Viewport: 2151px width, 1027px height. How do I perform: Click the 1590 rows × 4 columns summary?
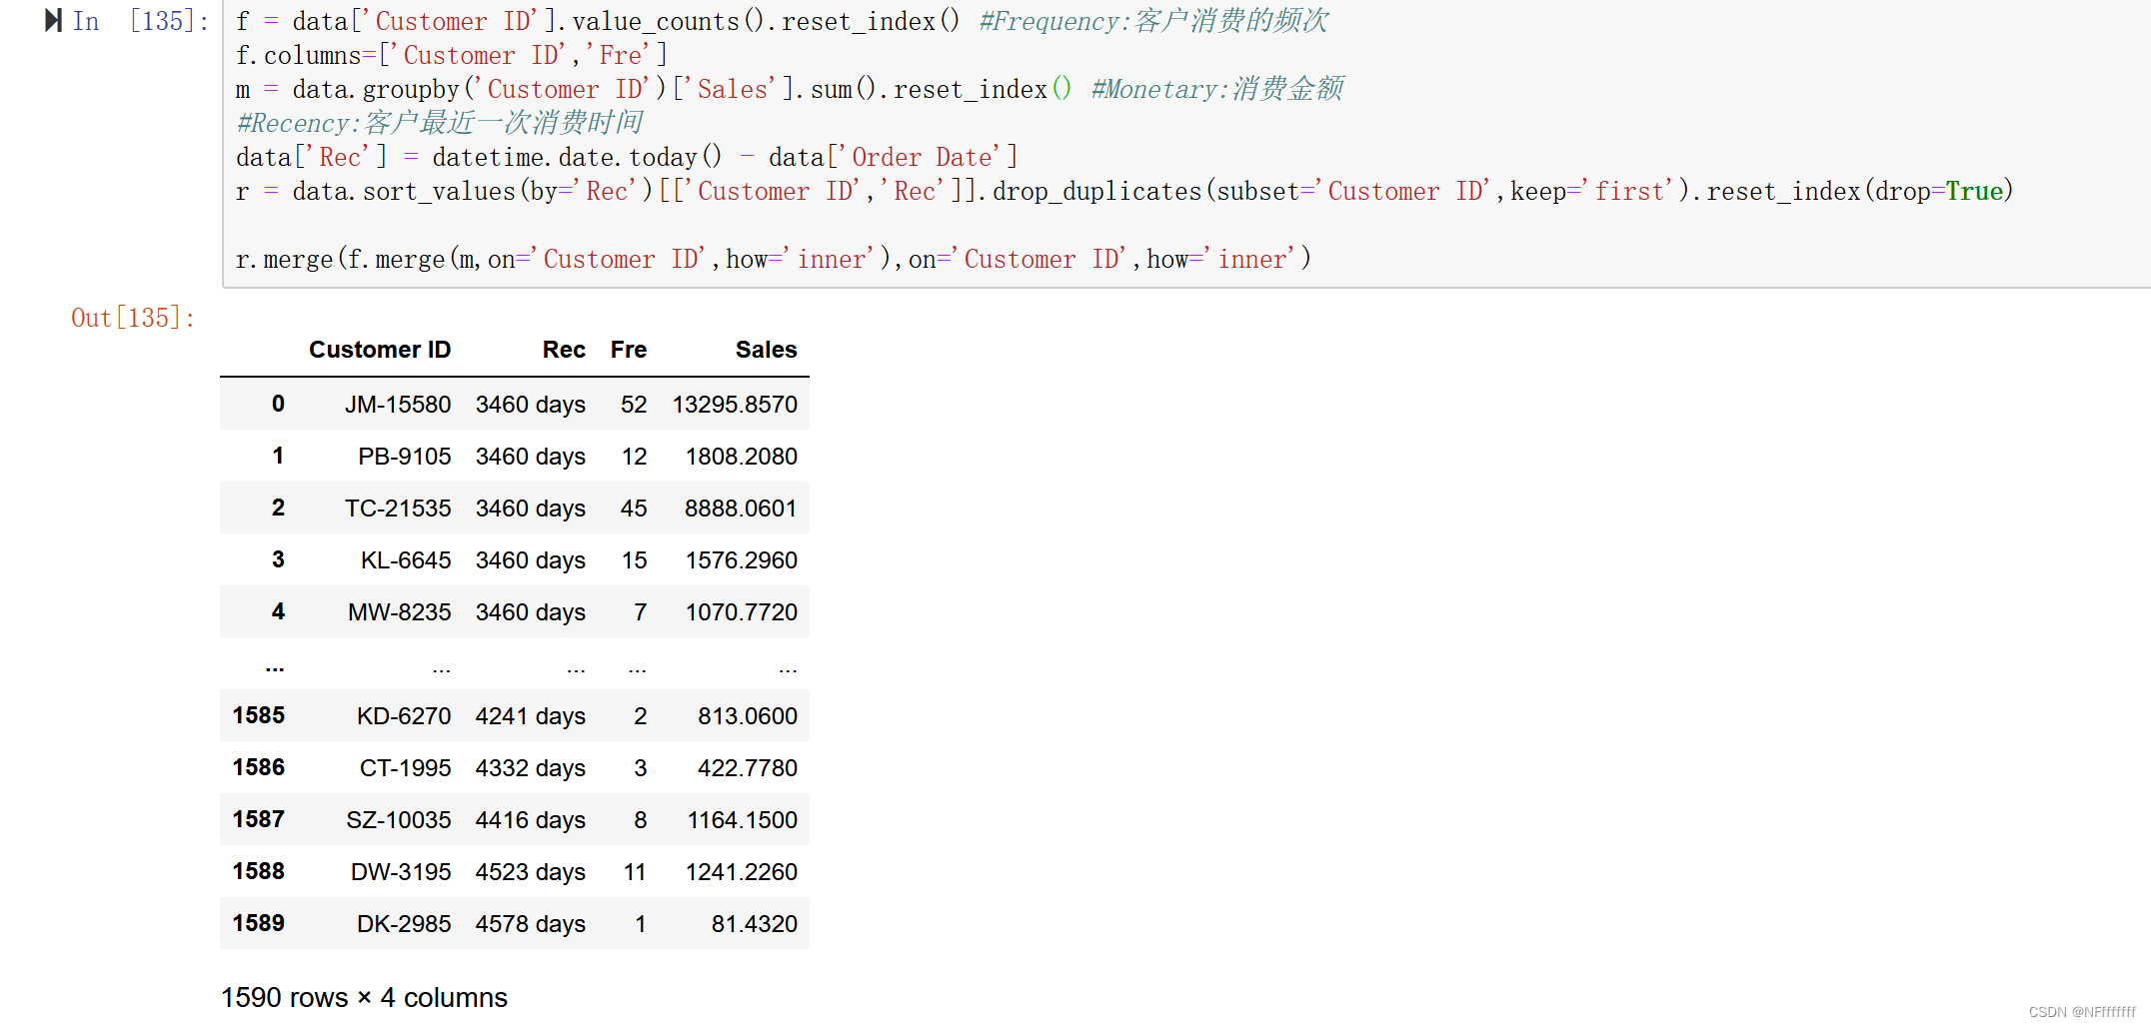(x=364, y=997)
